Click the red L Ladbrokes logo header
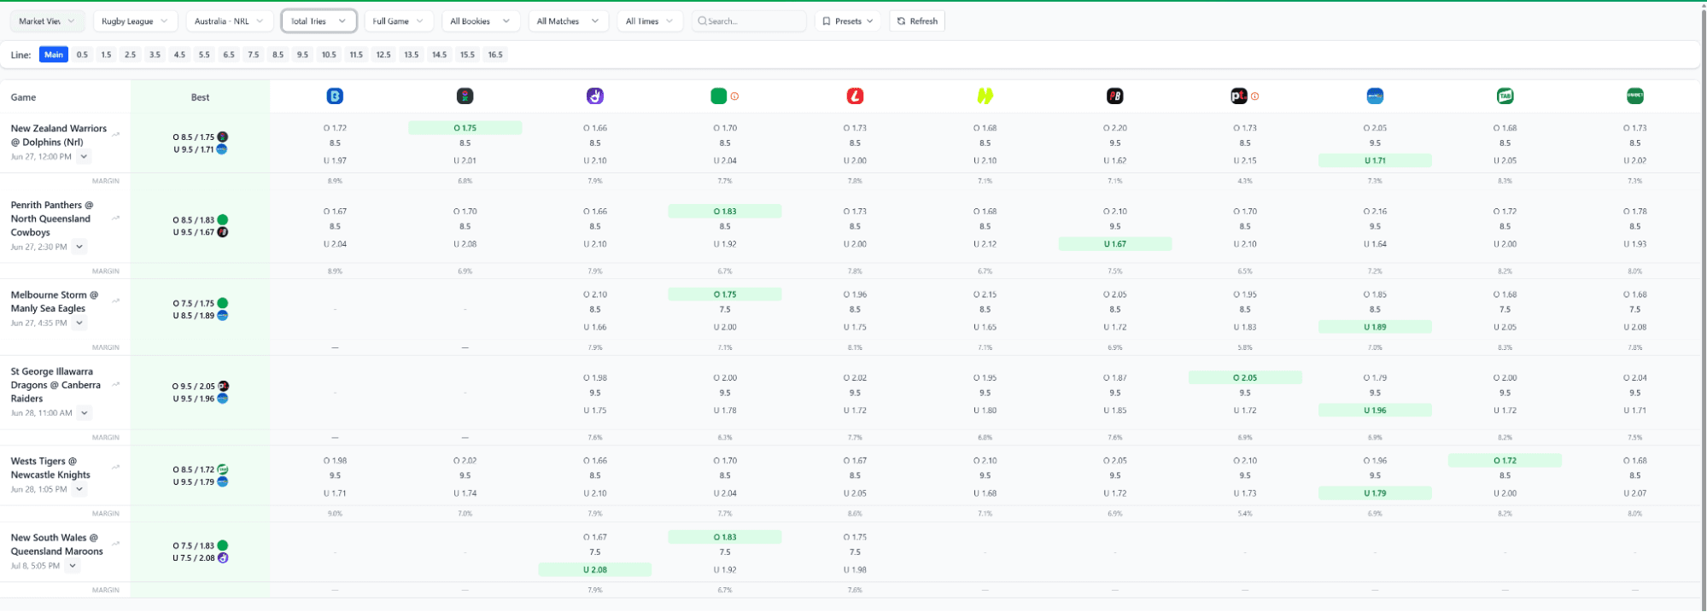The width and height of the screenshot is (1707, 612). point(855,96)
